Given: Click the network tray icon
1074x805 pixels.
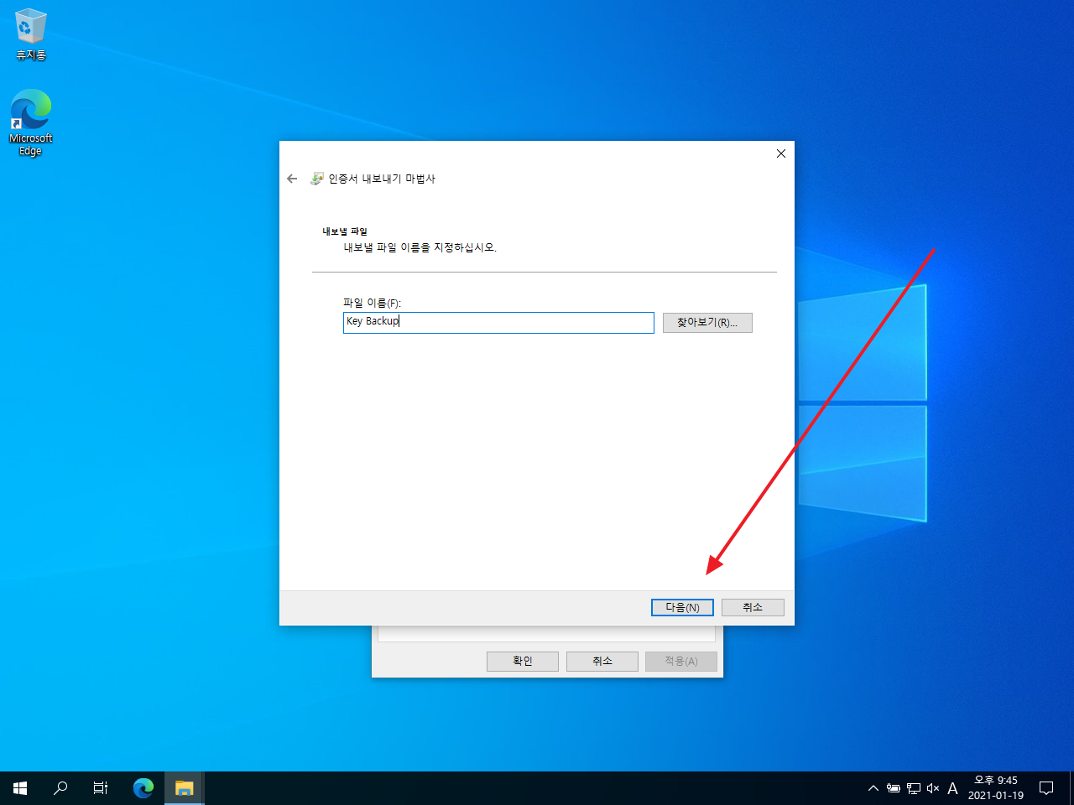Looking at the screenshot, I should pyautogui.click(x=914, y=788).
